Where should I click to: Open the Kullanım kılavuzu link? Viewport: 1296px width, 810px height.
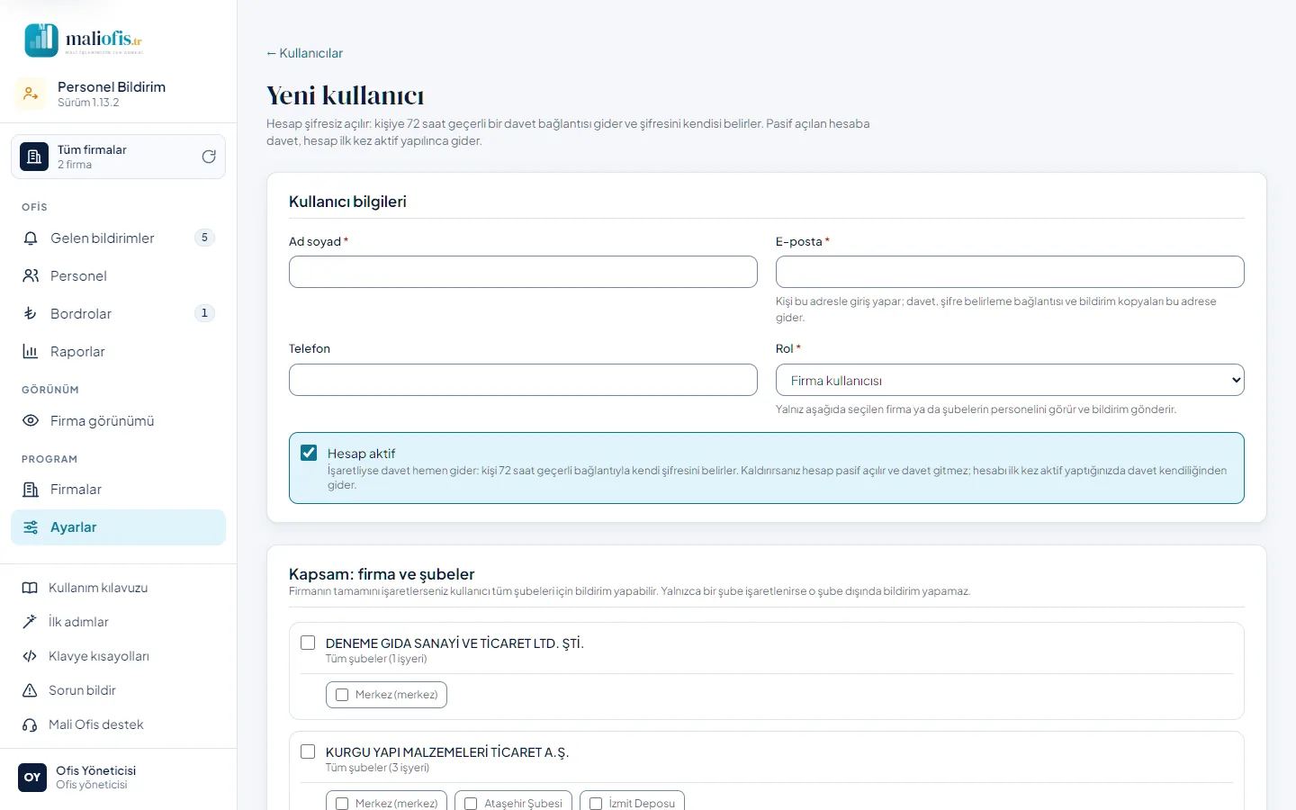click(118, 588)
